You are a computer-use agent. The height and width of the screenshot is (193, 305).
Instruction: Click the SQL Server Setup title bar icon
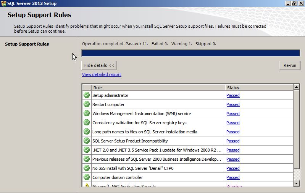pos(3,3)
